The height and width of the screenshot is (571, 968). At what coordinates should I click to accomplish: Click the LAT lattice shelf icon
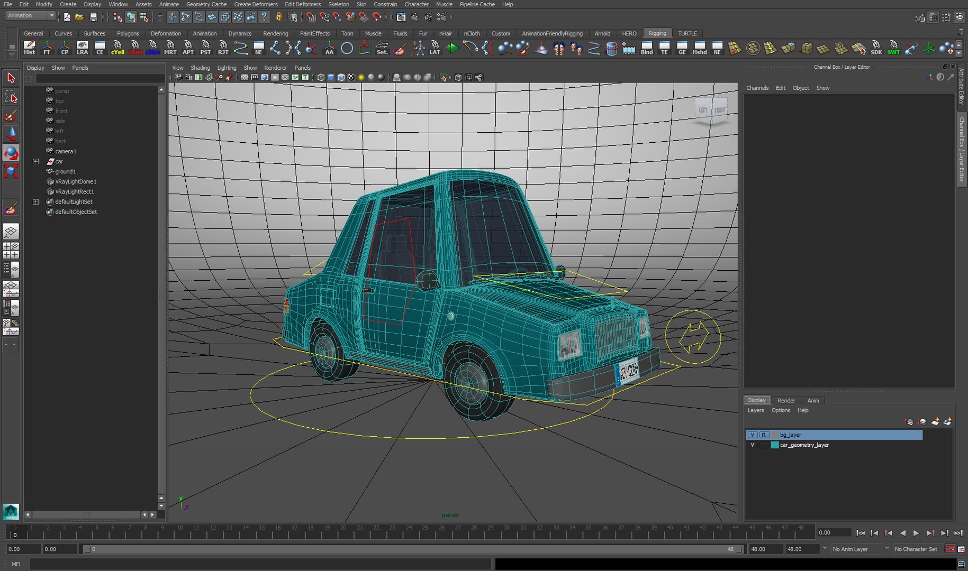pyautogui.click(x=435, y=48)
